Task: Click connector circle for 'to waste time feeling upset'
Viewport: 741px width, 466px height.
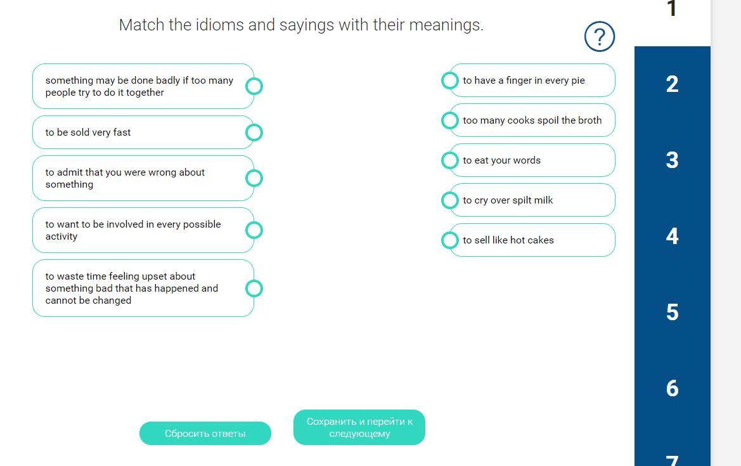Action: (x=254, y=288)
